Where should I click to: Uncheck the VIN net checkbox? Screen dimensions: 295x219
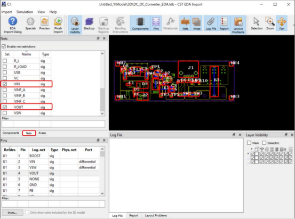coord(5,84)
